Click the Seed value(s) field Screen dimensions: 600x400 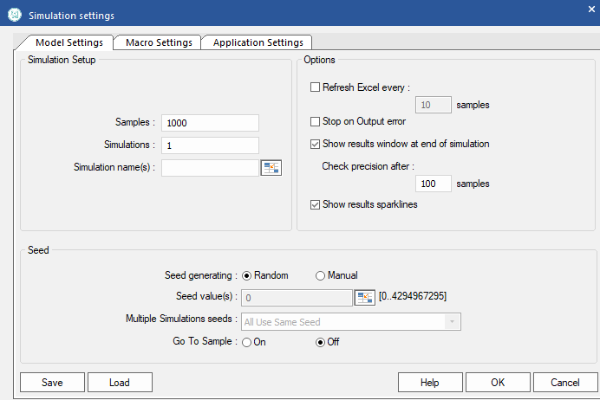tap(297, 298)
